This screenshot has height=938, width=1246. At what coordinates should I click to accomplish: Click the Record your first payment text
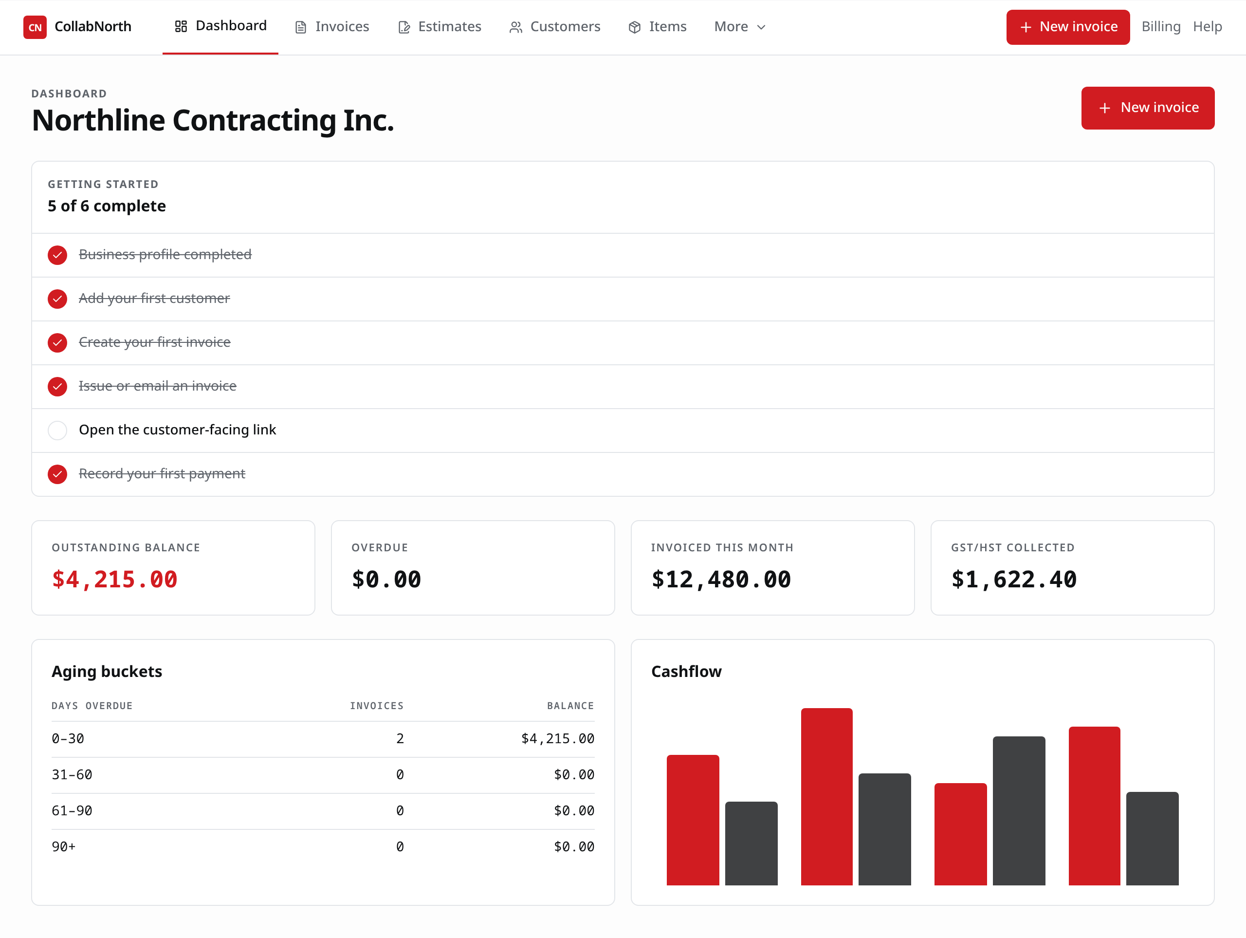[162, 474]
